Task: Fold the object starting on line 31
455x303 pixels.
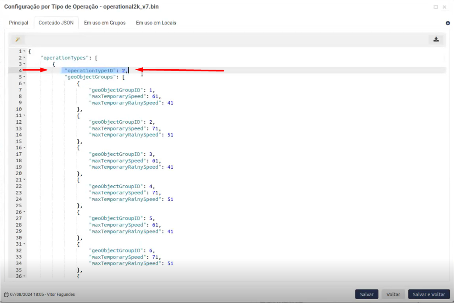Action: tap(24, 244)
